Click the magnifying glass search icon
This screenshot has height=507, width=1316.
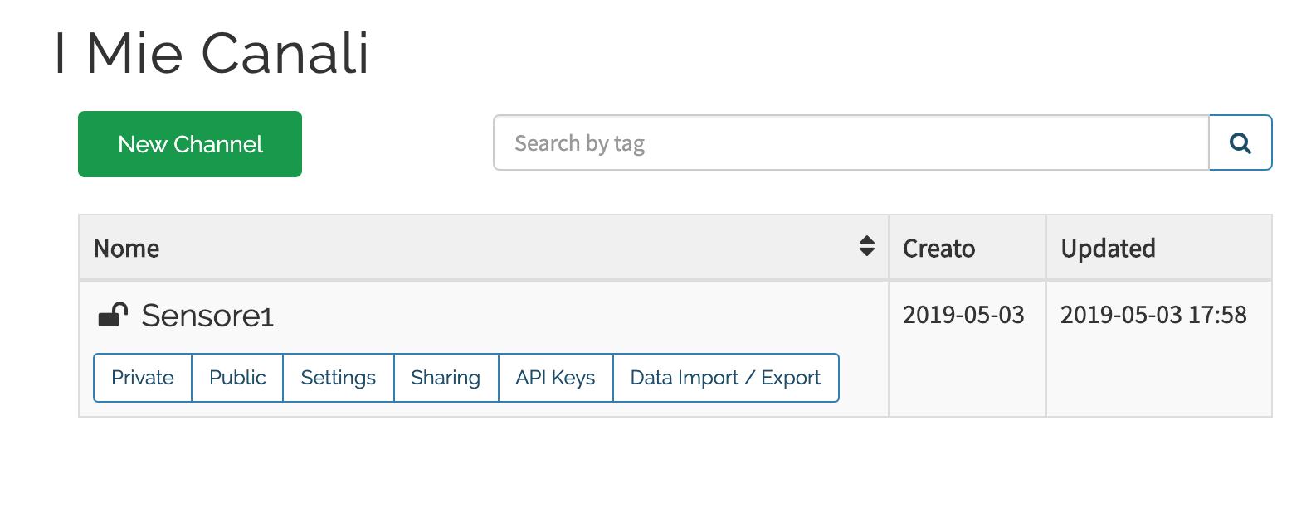(x=1240, y=143)
